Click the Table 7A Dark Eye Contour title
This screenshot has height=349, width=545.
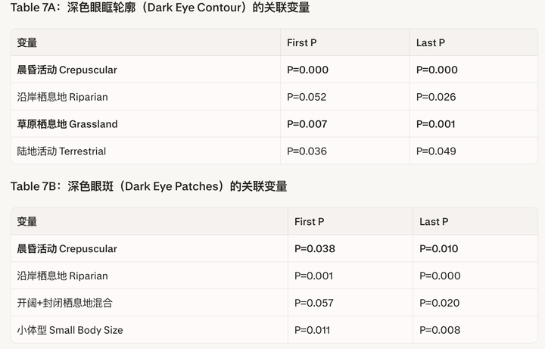[160, 8]
